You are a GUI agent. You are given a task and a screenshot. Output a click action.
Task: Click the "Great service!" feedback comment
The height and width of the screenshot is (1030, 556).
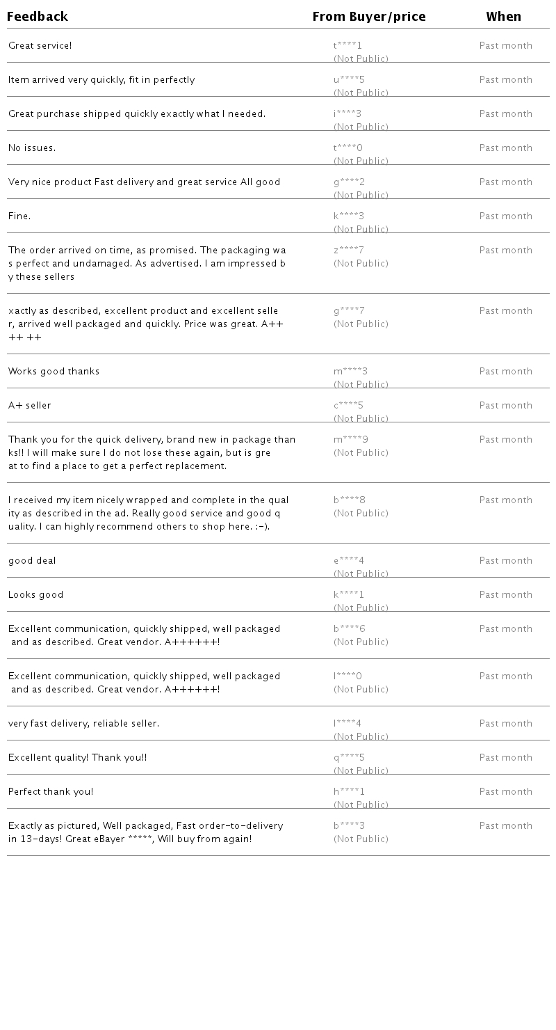40,46
